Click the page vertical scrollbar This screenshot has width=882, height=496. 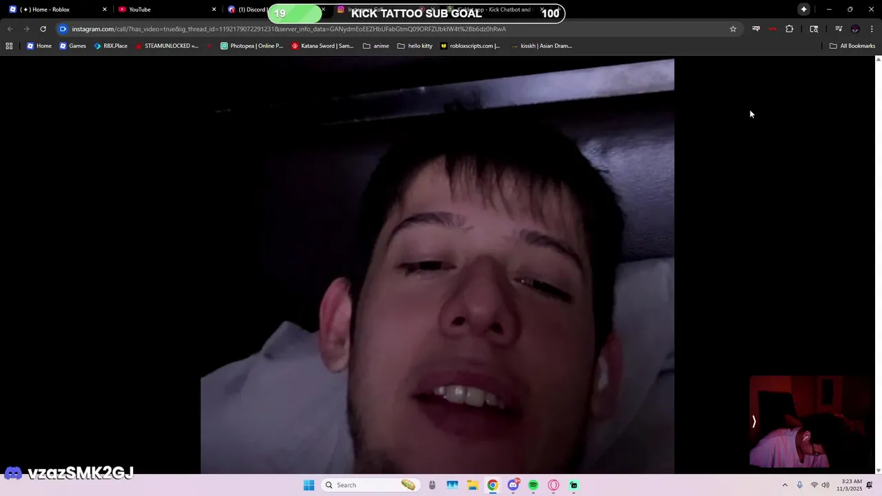878,265
